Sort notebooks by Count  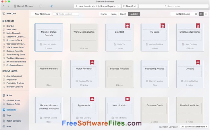123,14
